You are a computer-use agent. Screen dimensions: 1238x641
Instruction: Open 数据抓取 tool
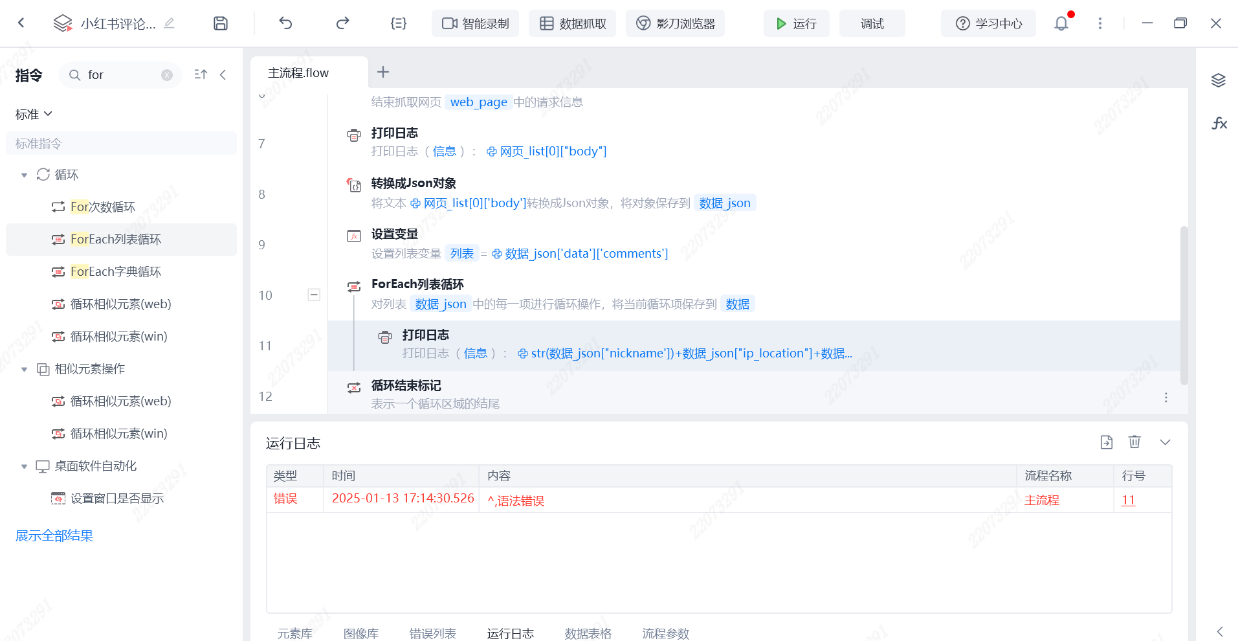pyautogui.click(x=572, y=23)
